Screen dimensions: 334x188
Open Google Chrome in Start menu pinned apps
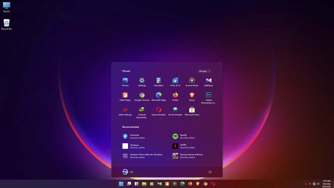click(142, 97)
